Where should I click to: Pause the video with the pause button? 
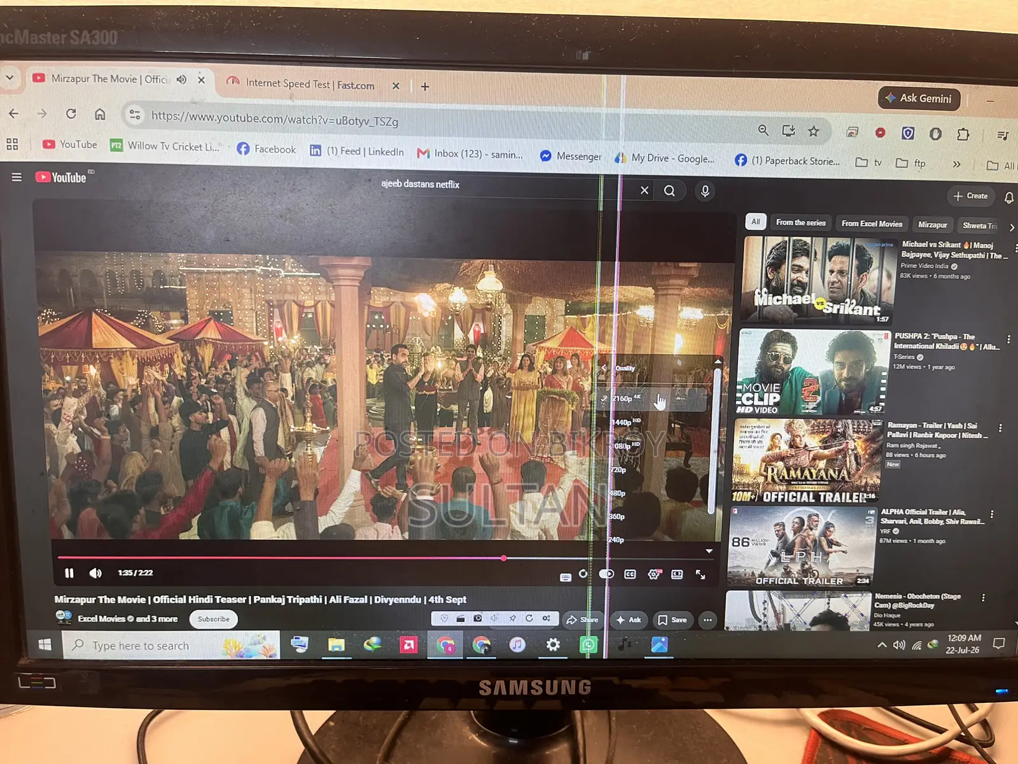pos(69,573)
